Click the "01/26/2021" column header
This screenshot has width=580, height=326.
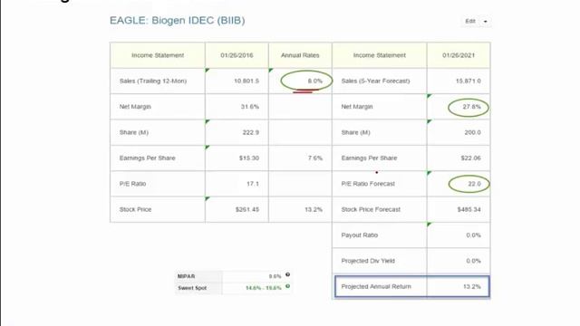pyautogui.click(x=459, y=55)
